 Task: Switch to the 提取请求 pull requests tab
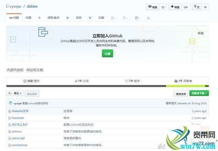click(x=53, y=18)
